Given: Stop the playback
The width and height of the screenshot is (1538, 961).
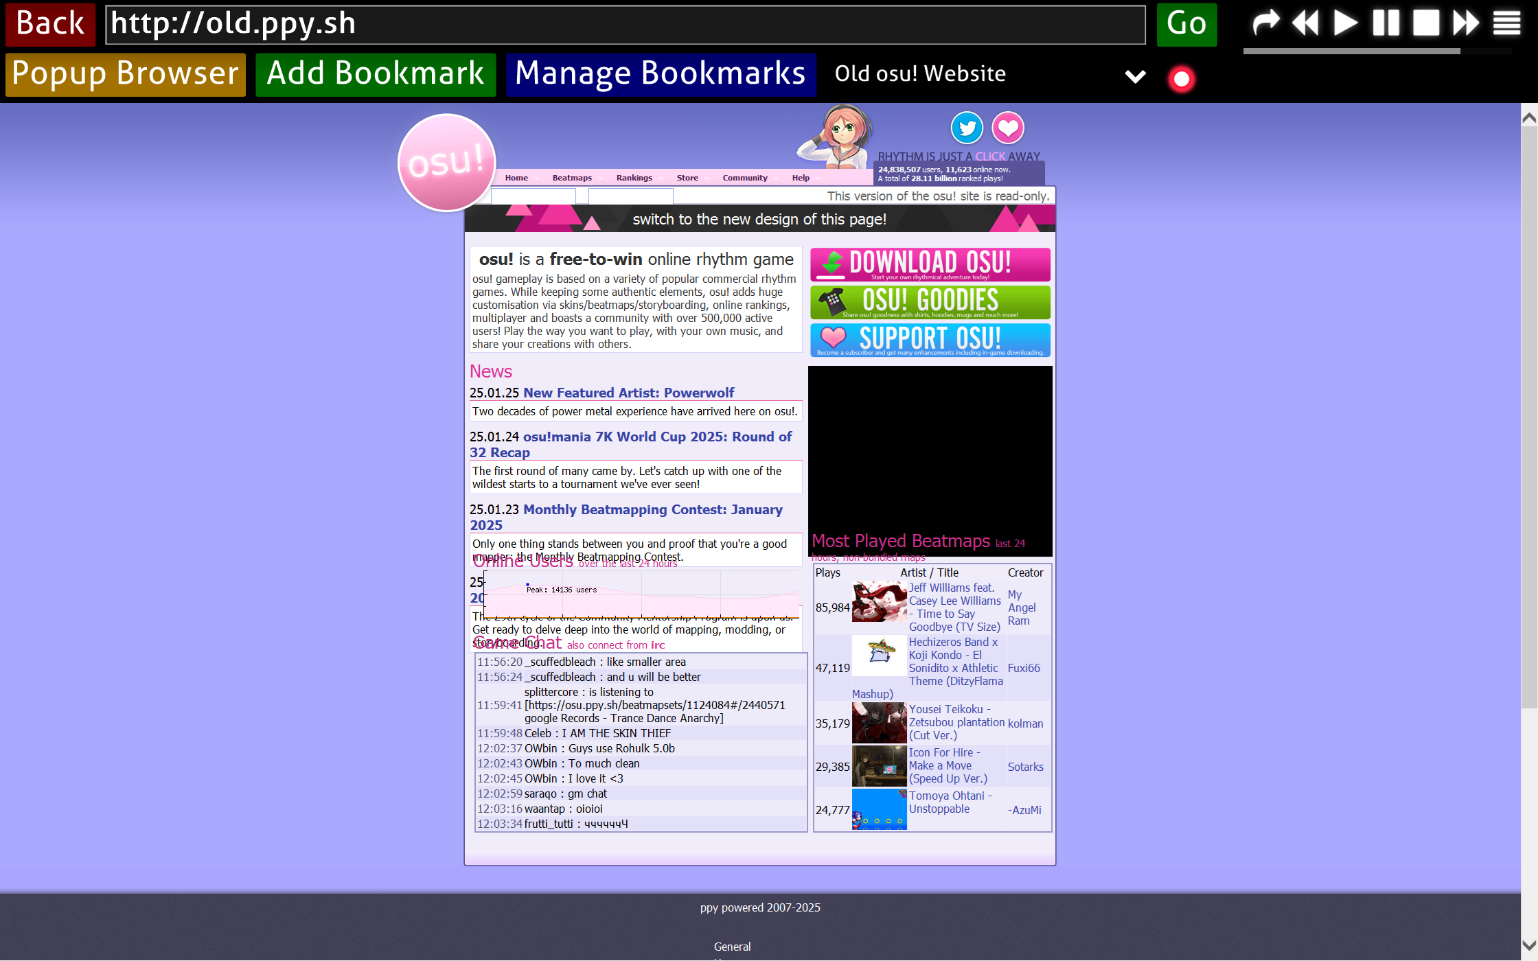Looking at the screenshot, I should coord(1425,23).
